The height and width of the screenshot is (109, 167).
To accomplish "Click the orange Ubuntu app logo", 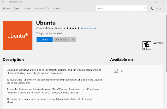I will tap(17, 35).
